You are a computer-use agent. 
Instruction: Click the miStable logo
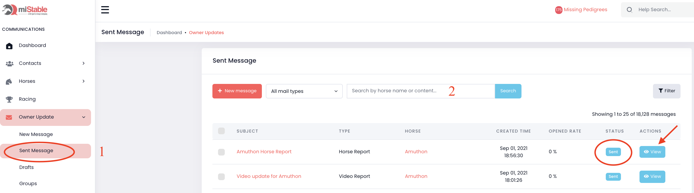point(25,10)
